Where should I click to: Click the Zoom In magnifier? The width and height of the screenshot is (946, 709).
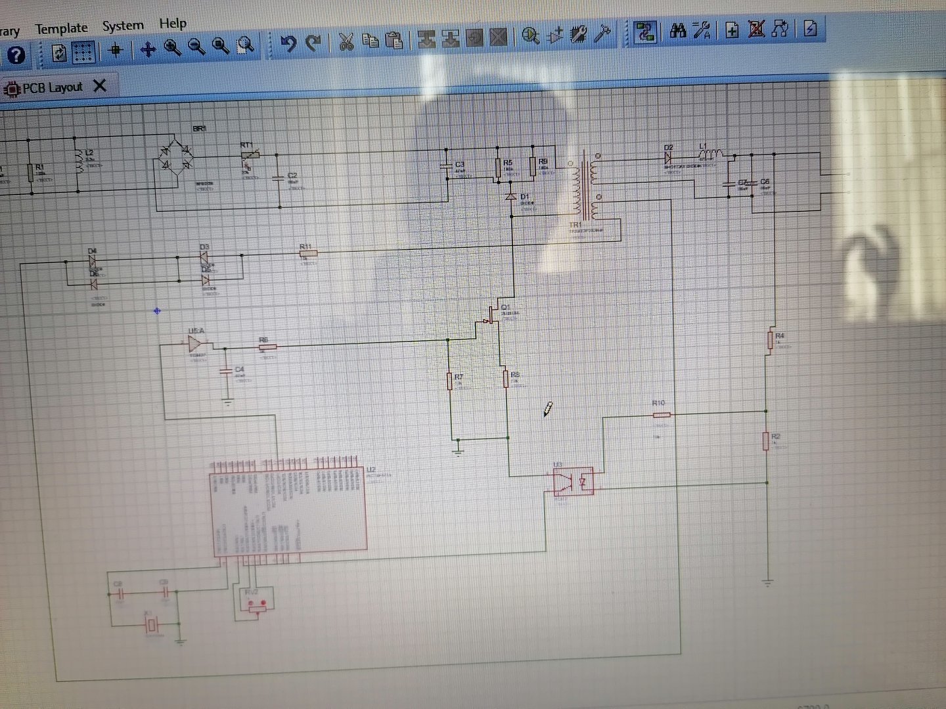click(172, 47)
